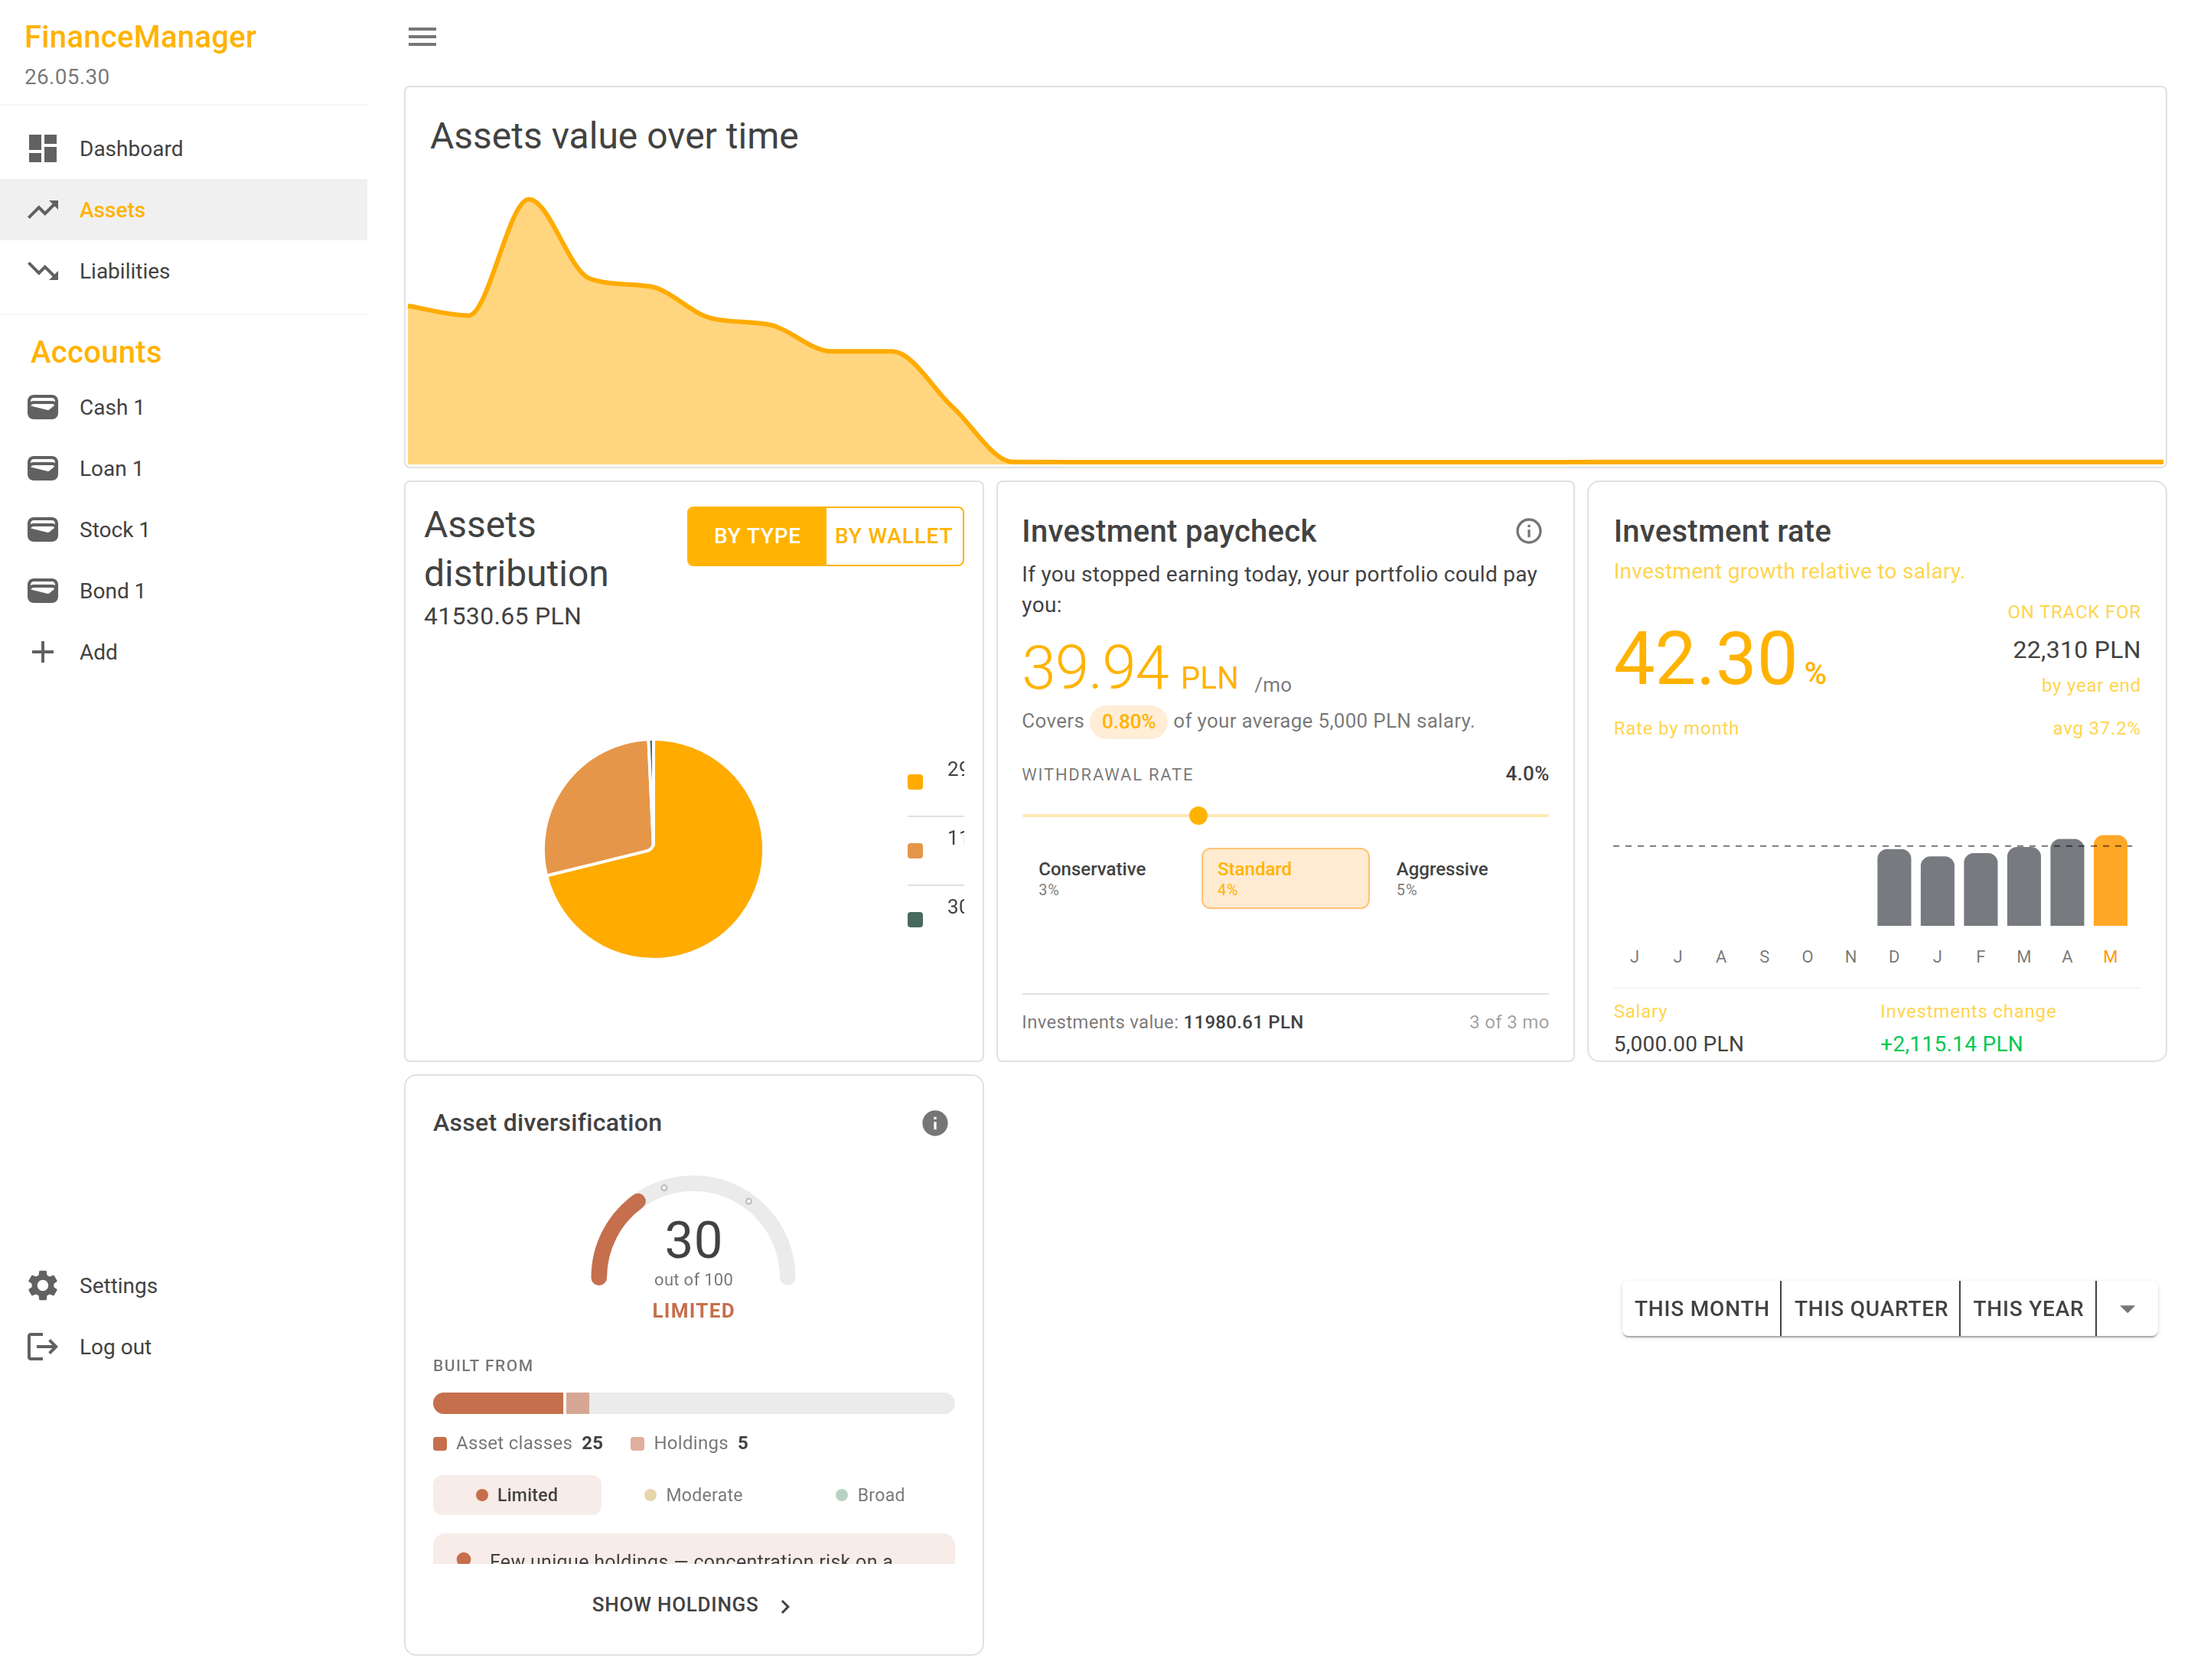
Task: Open the Bond 1 account
Action: pyautogui.click(x=184, y=591)
